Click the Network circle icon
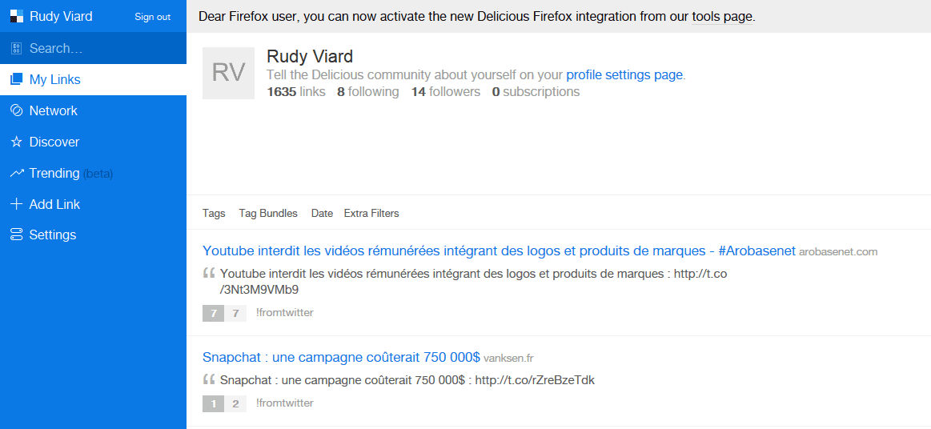The height and width of the screenshot is (429, 931). click(17, 111)
